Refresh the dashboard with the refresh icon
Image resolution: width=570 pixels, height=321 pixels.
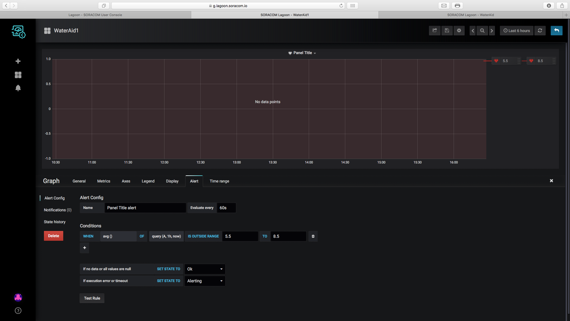pos(540,31)
